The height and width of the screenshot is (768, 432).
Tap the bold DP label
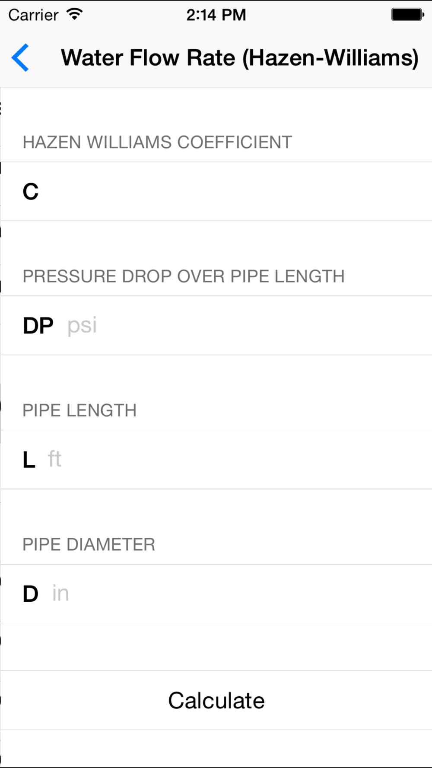(38, 326)
